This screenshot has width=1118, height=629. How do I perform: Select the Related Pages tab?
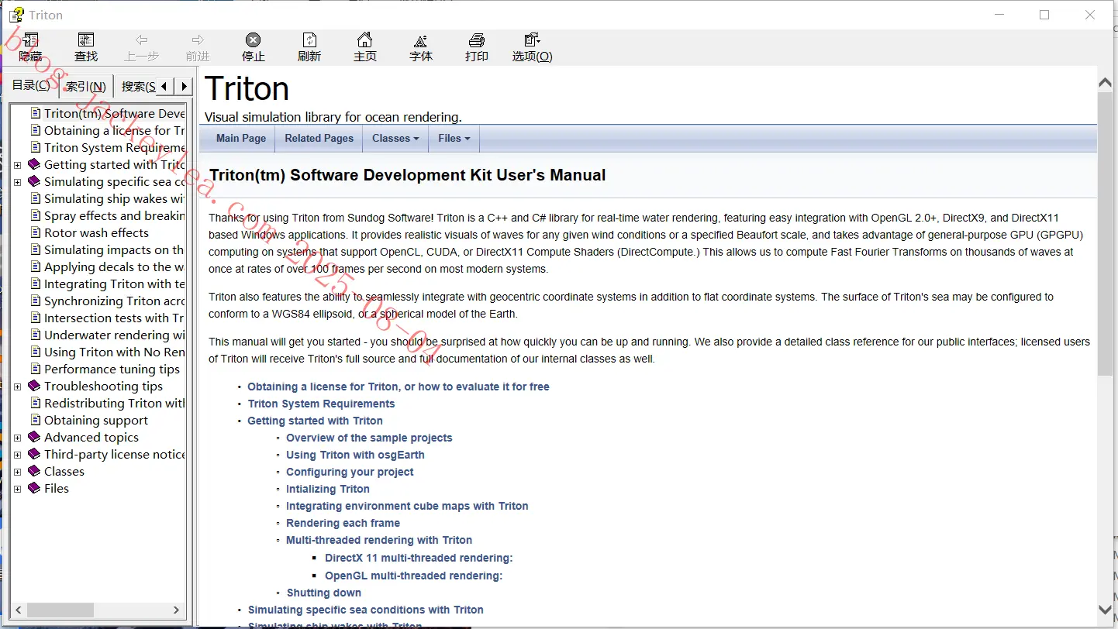coord(319,139)
